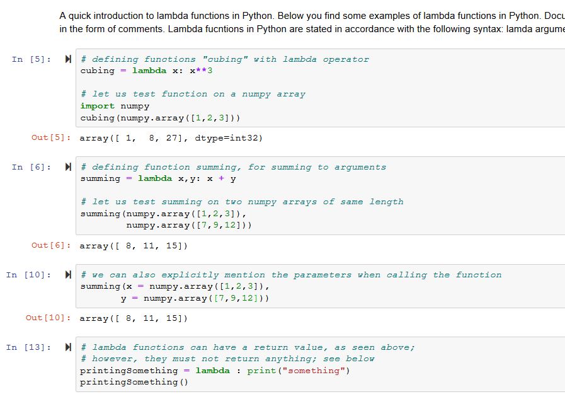
Task: Click run icon beside In [10]
Action: point(68,275)
